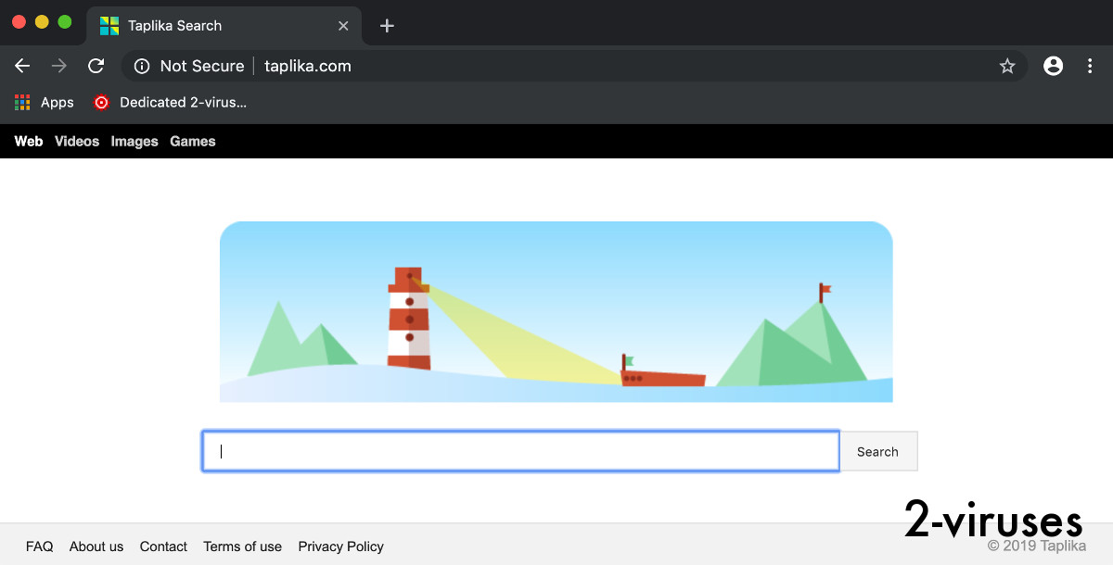Close the Taplika Search tab
The height and width of the screenshot is (565, 1113).
(343, 26)
